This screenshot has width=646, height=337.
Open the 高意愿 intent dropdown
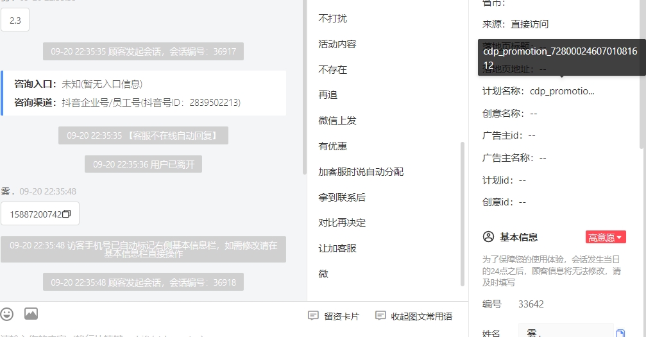[x=606, y=237]
